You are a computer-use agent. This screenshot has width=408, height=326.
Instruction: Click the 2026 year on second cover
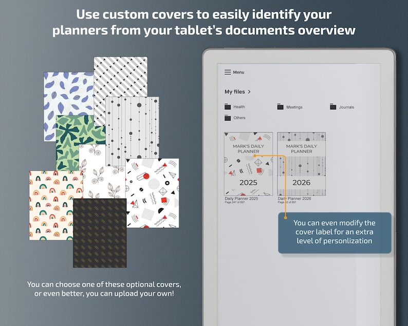point(301,182)
